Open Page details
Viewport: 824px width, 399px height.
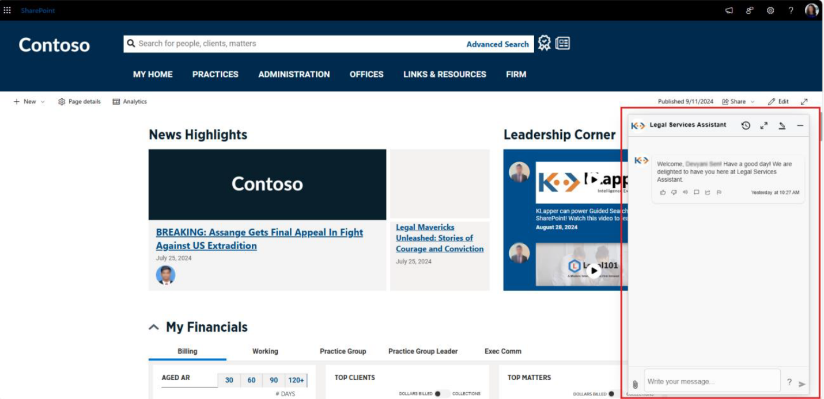(x=79, y=102)
